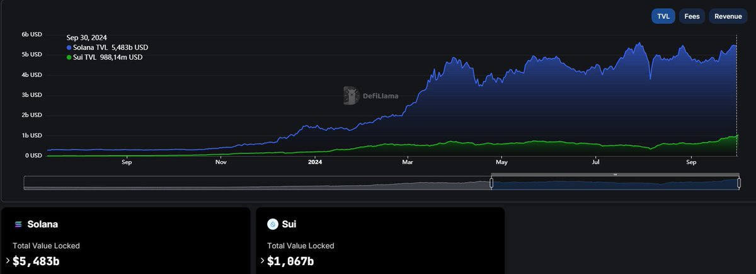The width and height of the screenshot is (756, 274).
Task: Click Total Value Locked label under Solana
Action: point(46,246)
